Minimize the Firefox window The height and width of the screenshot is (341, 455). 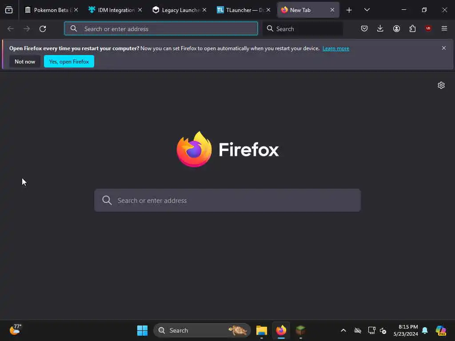[x=403, y=10]
